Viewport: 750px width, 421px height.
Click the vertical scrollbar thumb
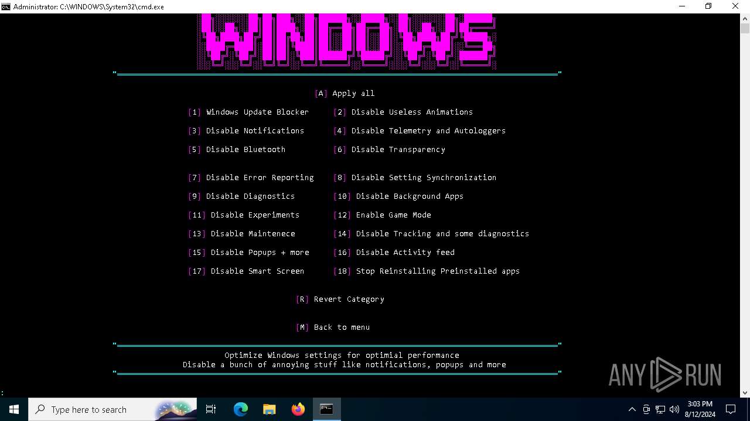(x=745, y=29)
